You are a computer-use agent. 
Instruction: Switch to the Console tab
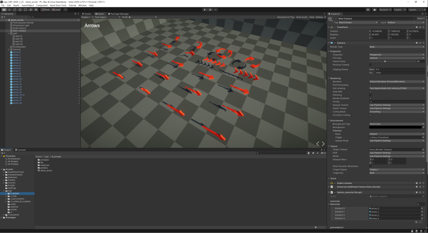coord(21,150)
